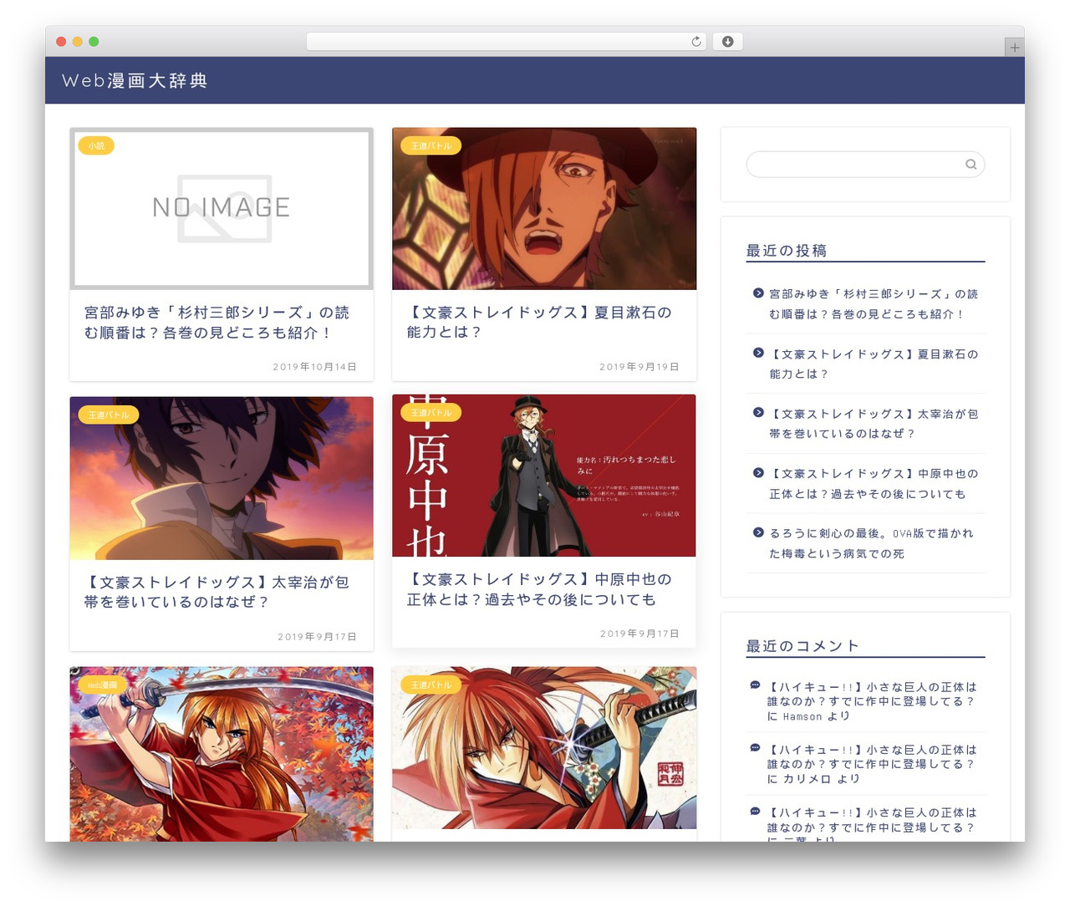Open sidebar recent post 宮部みゆき 杉村三郎シリーズ

pos(874,303)
